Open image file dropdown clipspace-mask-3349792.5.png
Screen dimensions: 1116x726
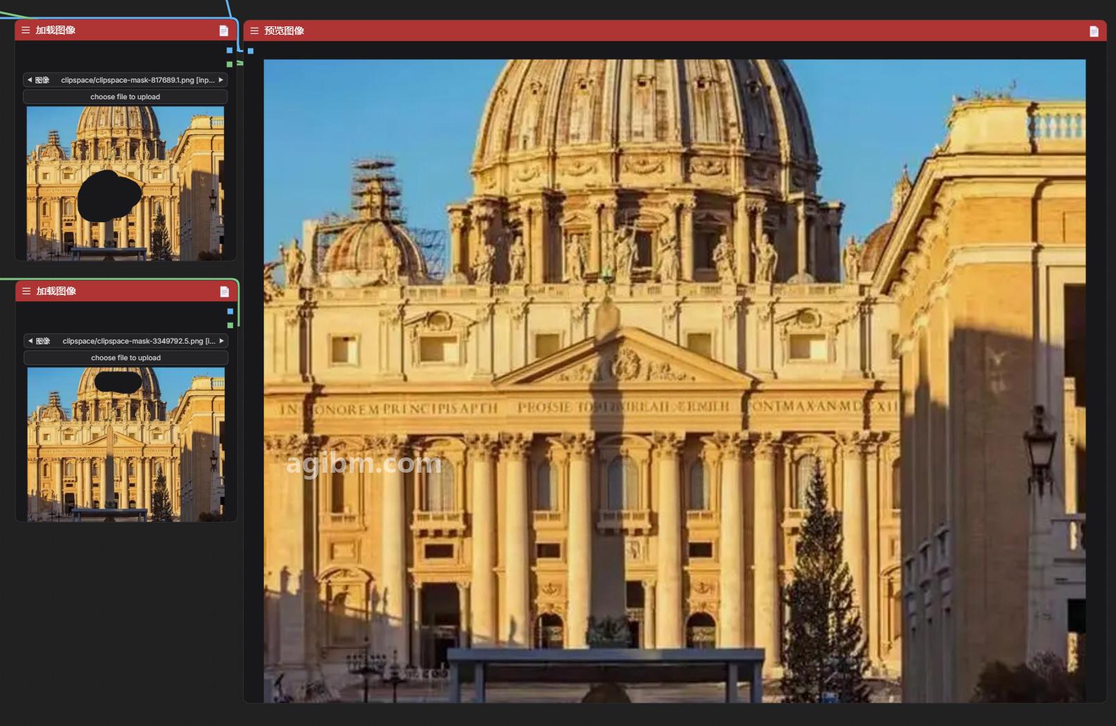tap(126, 341)
